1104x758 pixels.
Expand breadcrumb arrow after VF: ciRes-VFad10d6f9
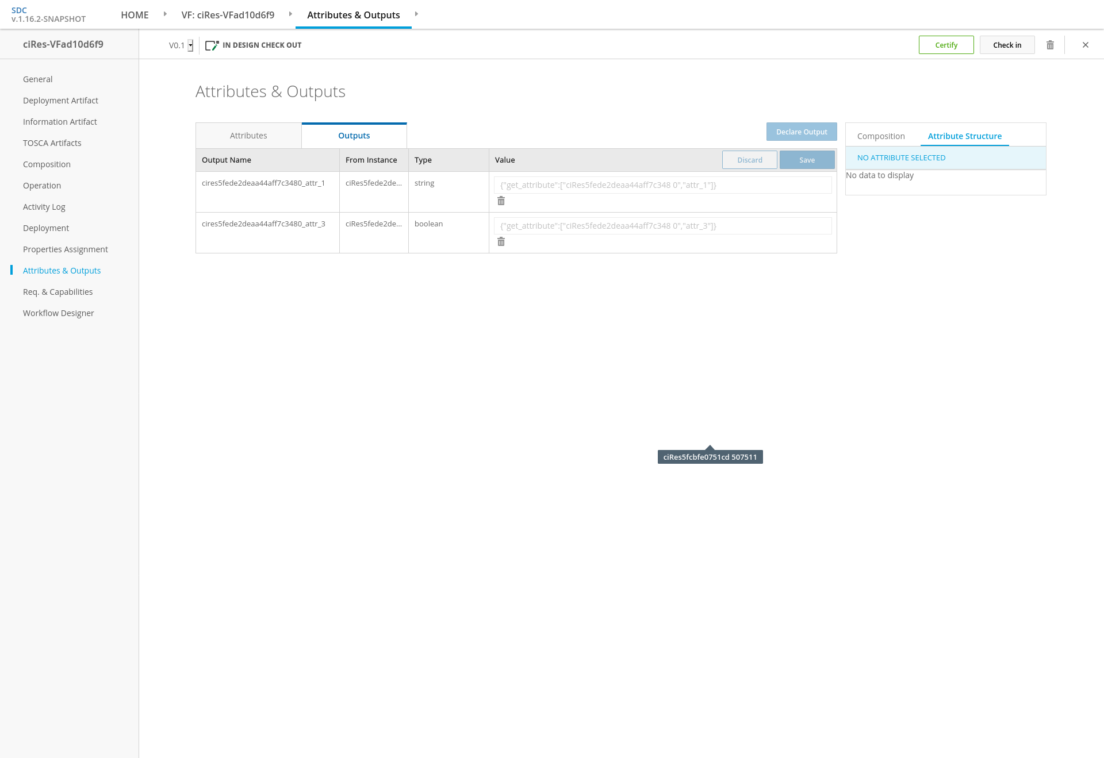click(290, 14)
